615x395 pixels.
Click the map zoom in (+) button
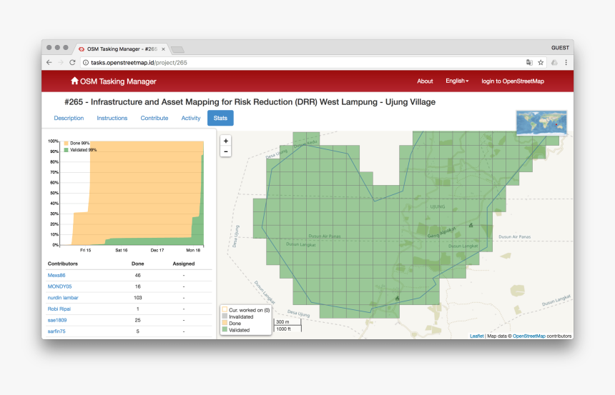click(226, 141)
